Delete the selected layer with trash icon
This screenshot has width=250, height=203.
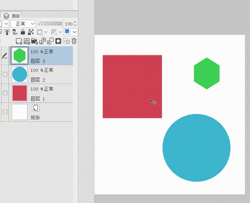(x=74, y=41)
